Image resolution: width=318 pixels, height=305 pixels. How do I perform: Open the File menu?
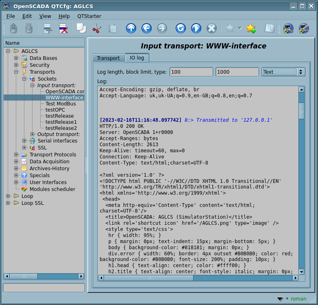[11, 16]
